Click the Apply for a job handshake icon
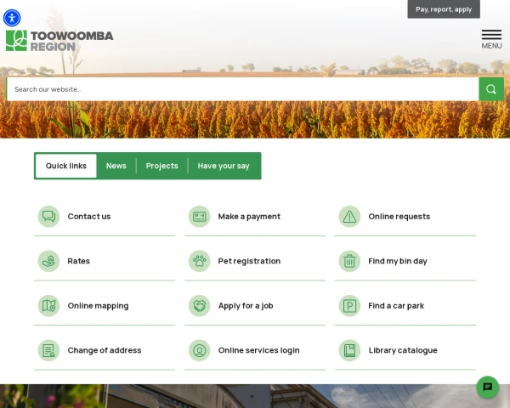 (200, 306)
